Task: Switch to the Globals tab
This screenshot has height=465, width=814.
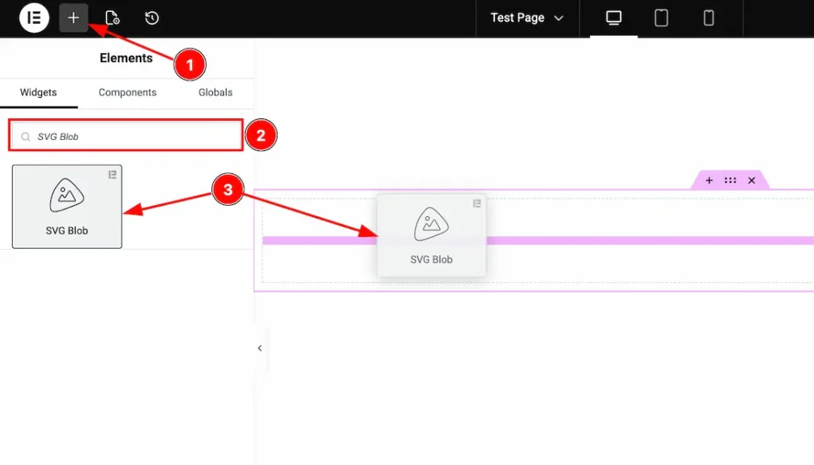Action: 214,92
